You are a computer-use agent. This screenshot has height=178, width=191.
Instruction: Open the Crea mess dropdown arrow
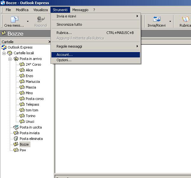[28, 22]
